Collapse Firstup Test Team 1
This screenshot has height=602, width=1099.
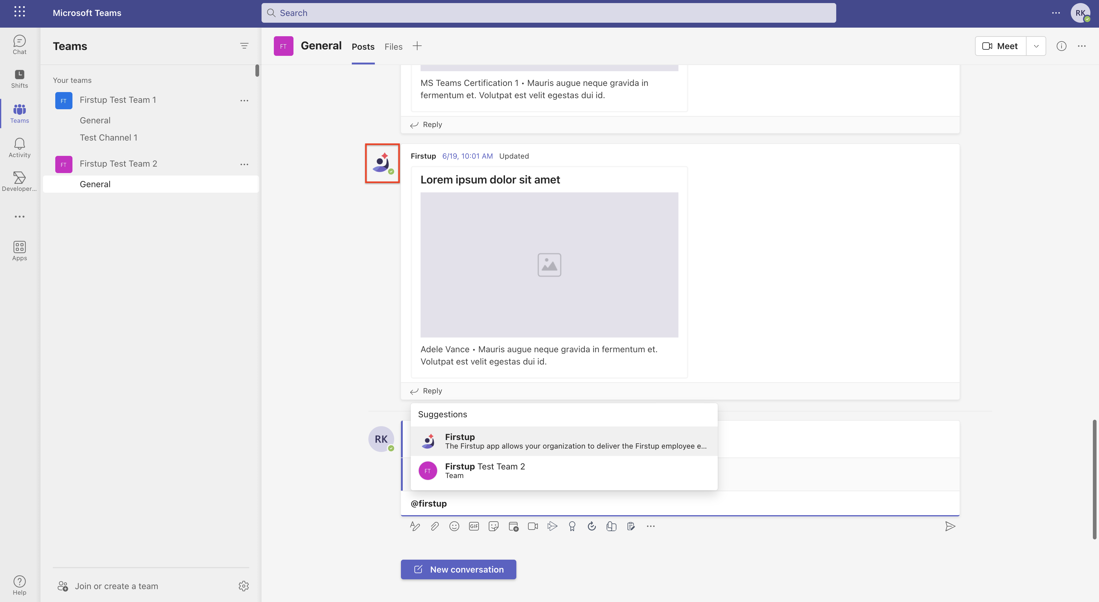coord(118,100)
